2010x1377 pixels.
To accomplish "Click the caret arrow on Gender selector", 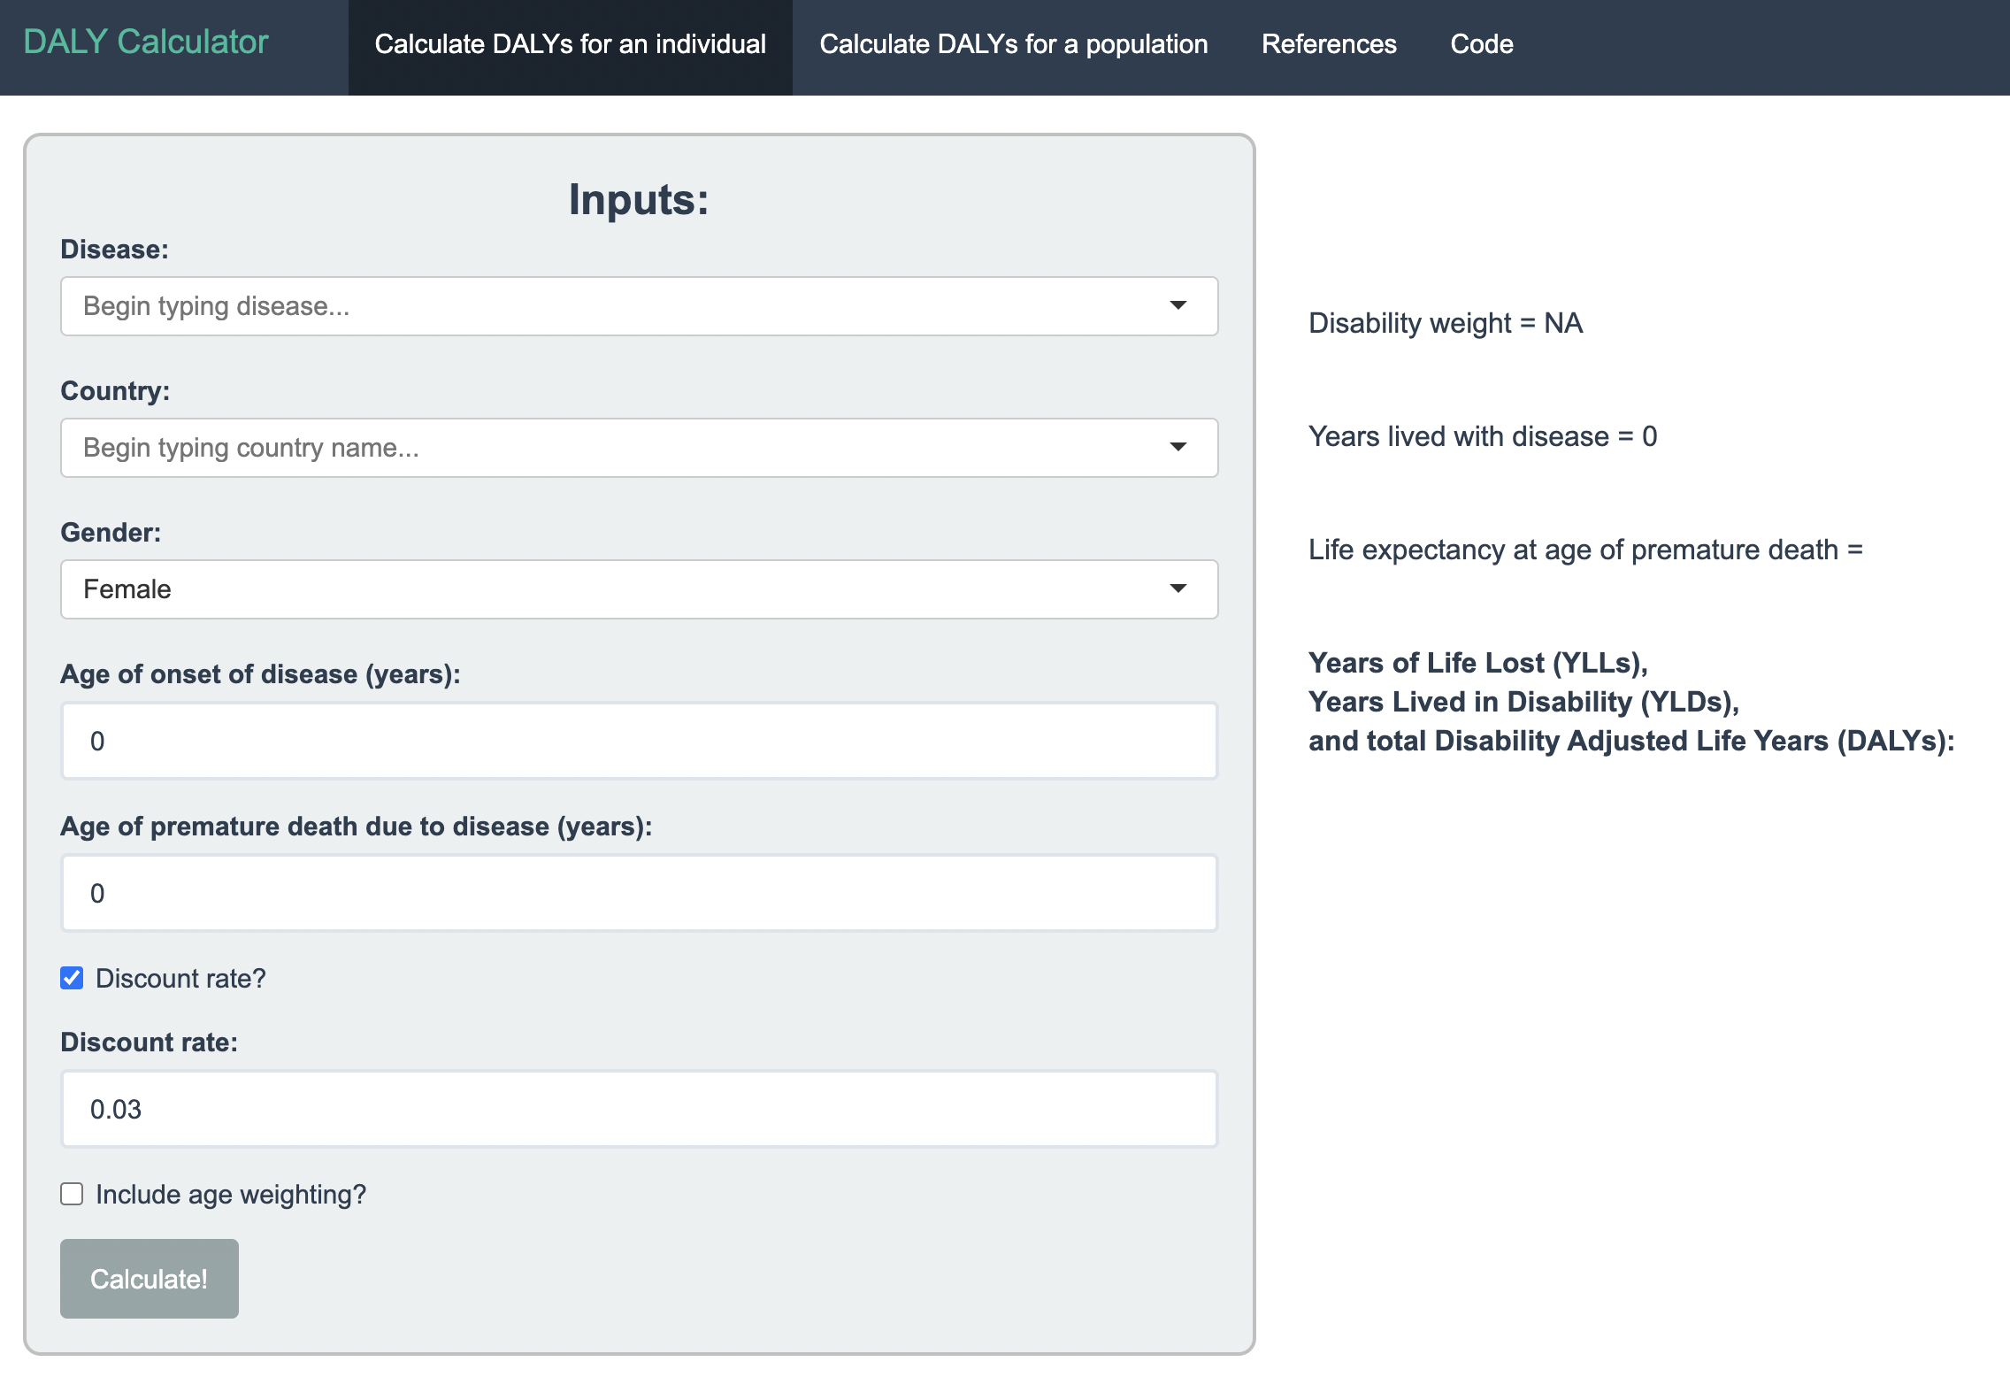I will [x=1178, y=589].
